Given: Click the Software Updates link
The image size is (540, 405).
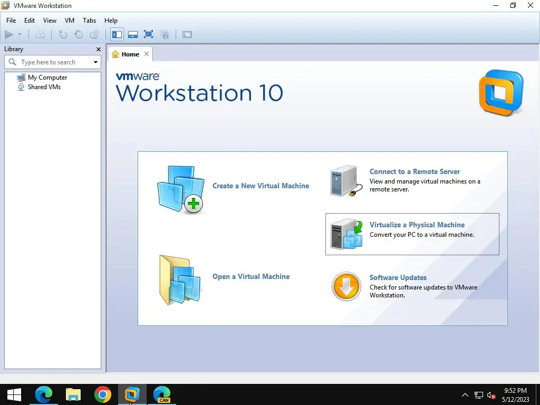Looking at the screenshot, I should 398,277.
